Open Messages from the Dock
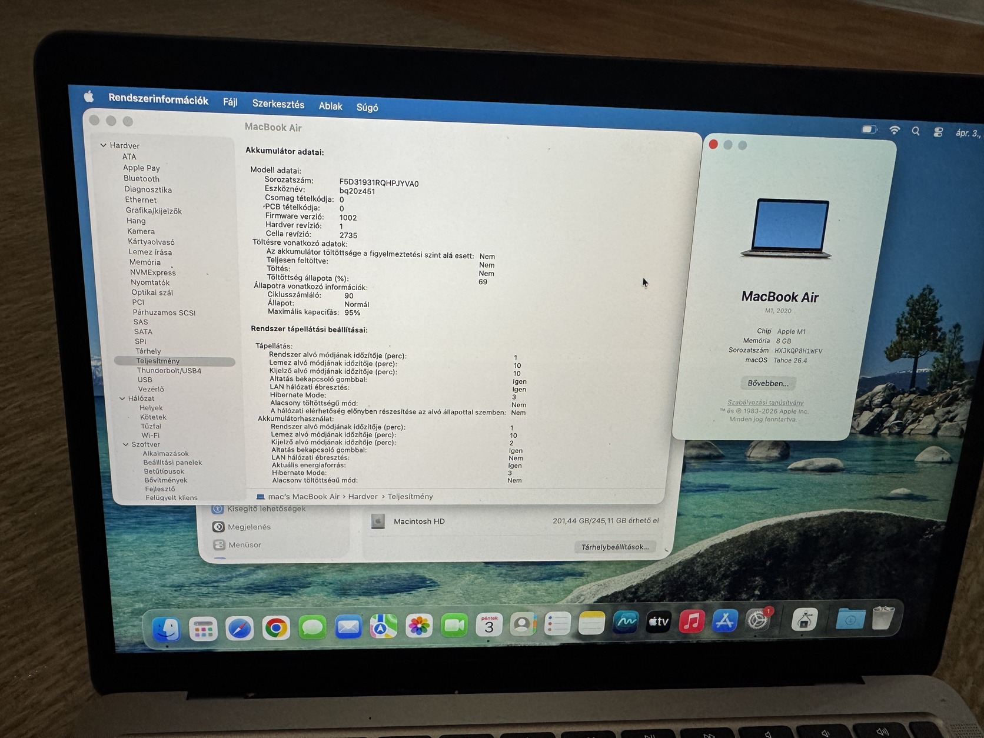This screenshot has width=984, height=738. click(313, 628)
